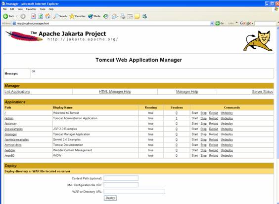
Task: Click the Google toolbar search box
Action: click(265, 23)
